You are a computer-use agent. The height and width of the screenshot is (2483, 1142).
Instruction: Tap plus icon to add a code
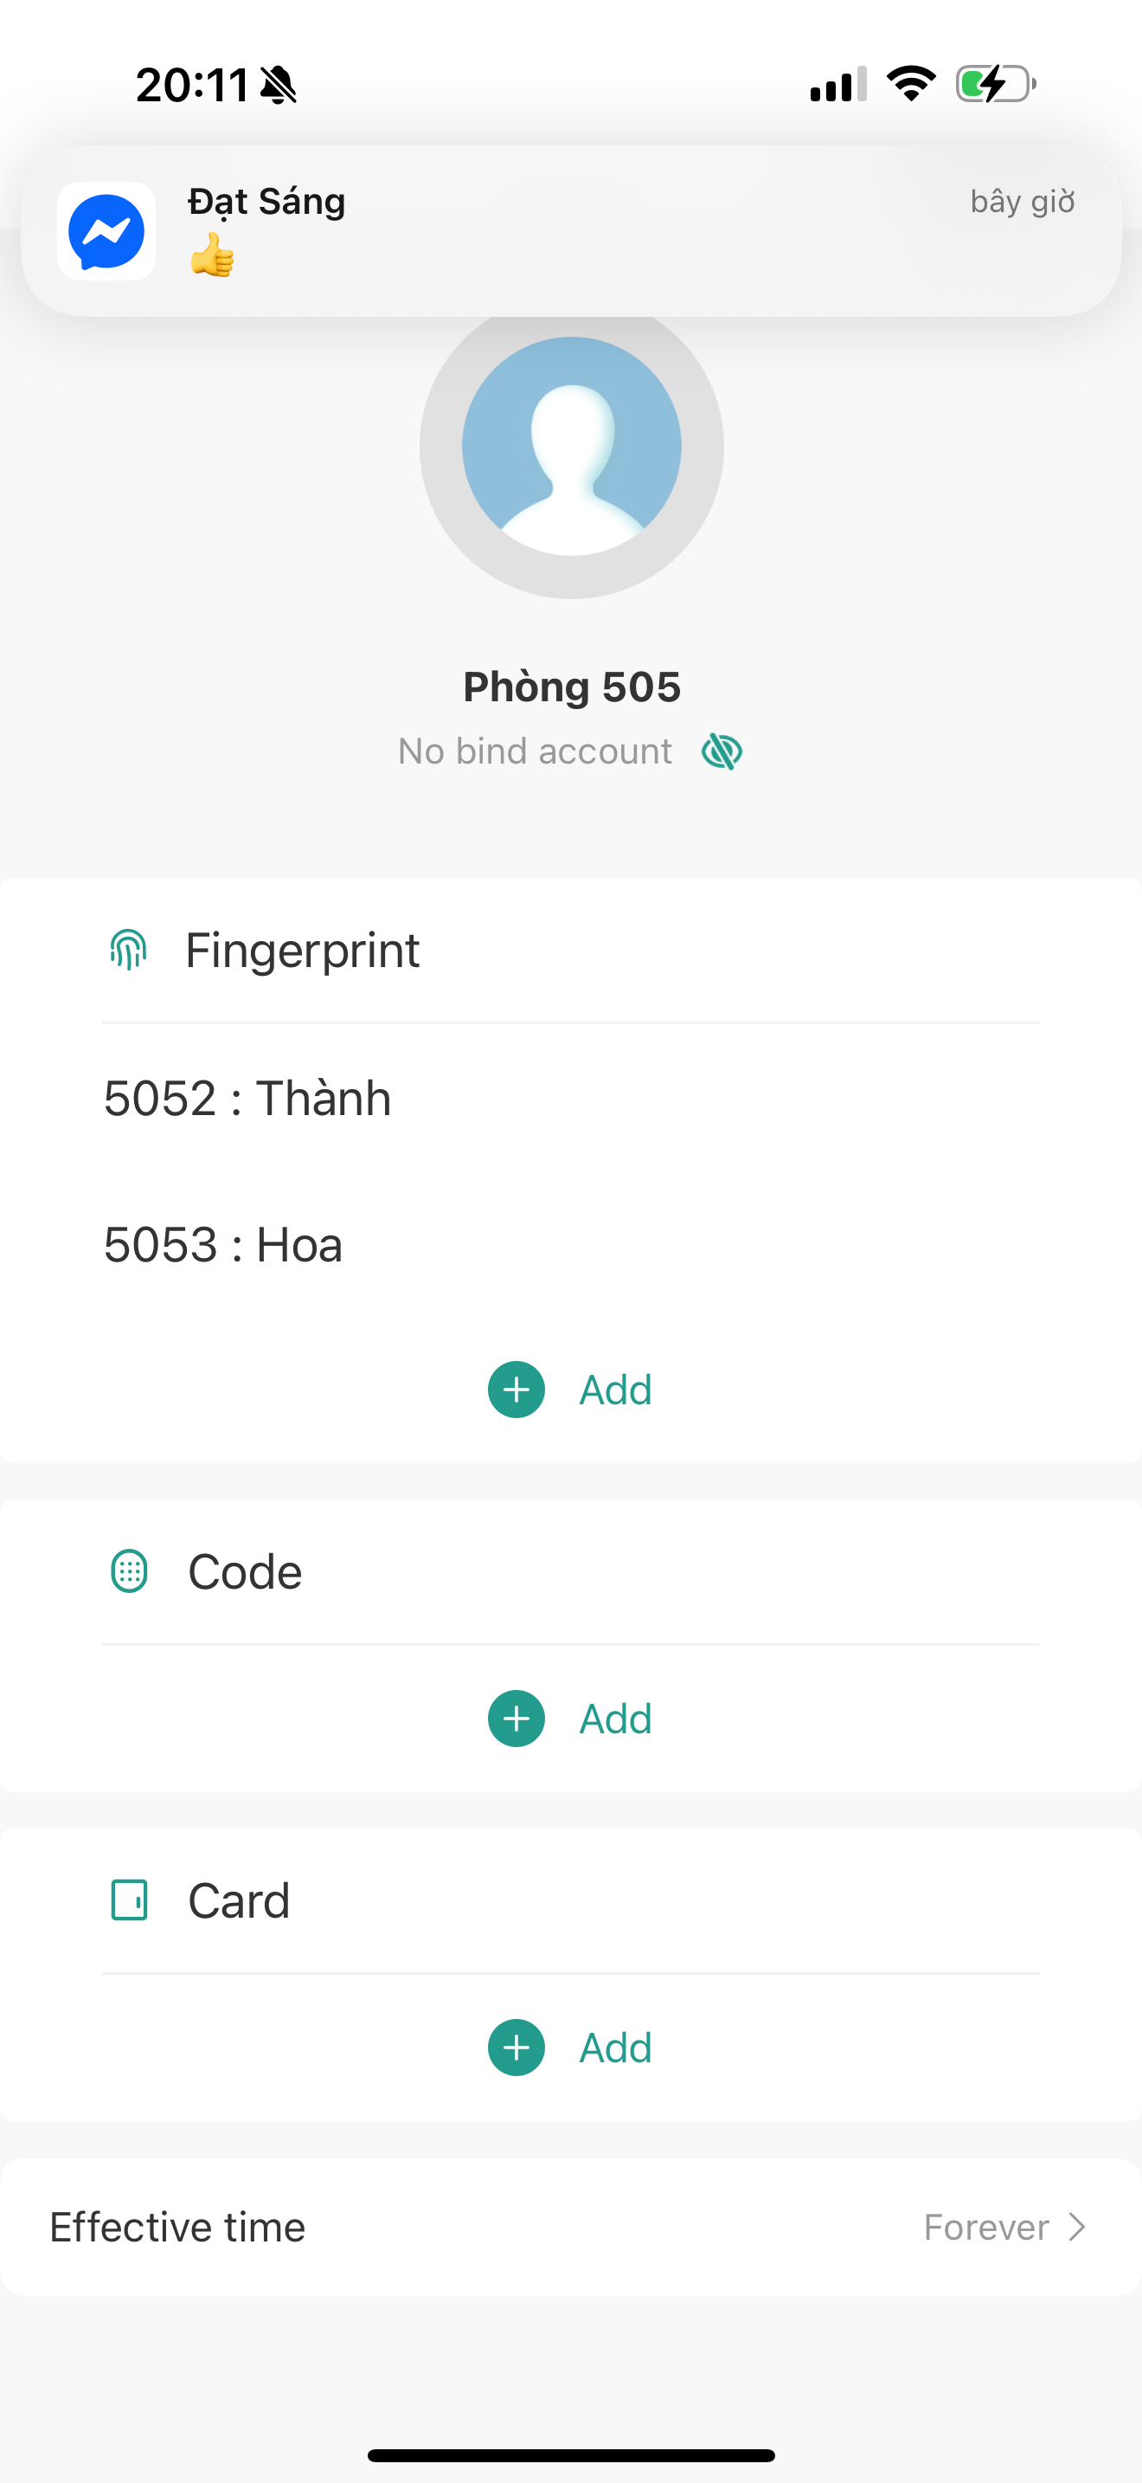(x=516, y=1719)
